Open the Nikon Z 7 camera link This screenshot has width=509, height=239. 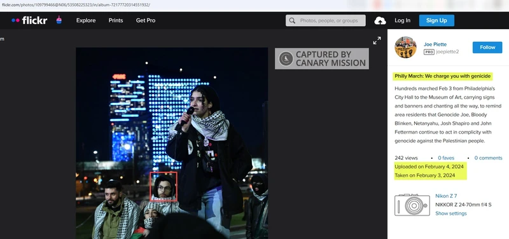446,196
